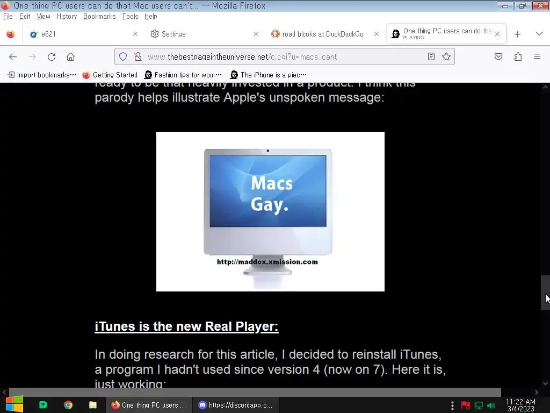This screenshot has width=550, height=413.
Task: Open the Windows Start menu
Action: 15,405
